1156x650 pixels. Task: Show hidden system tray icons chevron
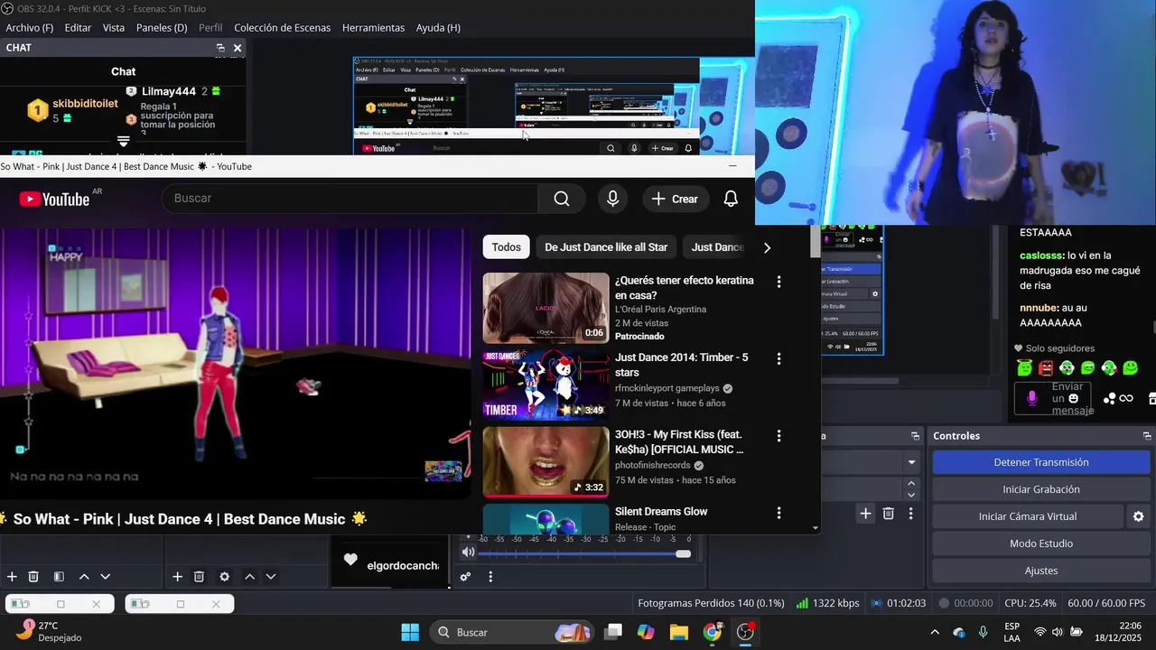[934, 633]
